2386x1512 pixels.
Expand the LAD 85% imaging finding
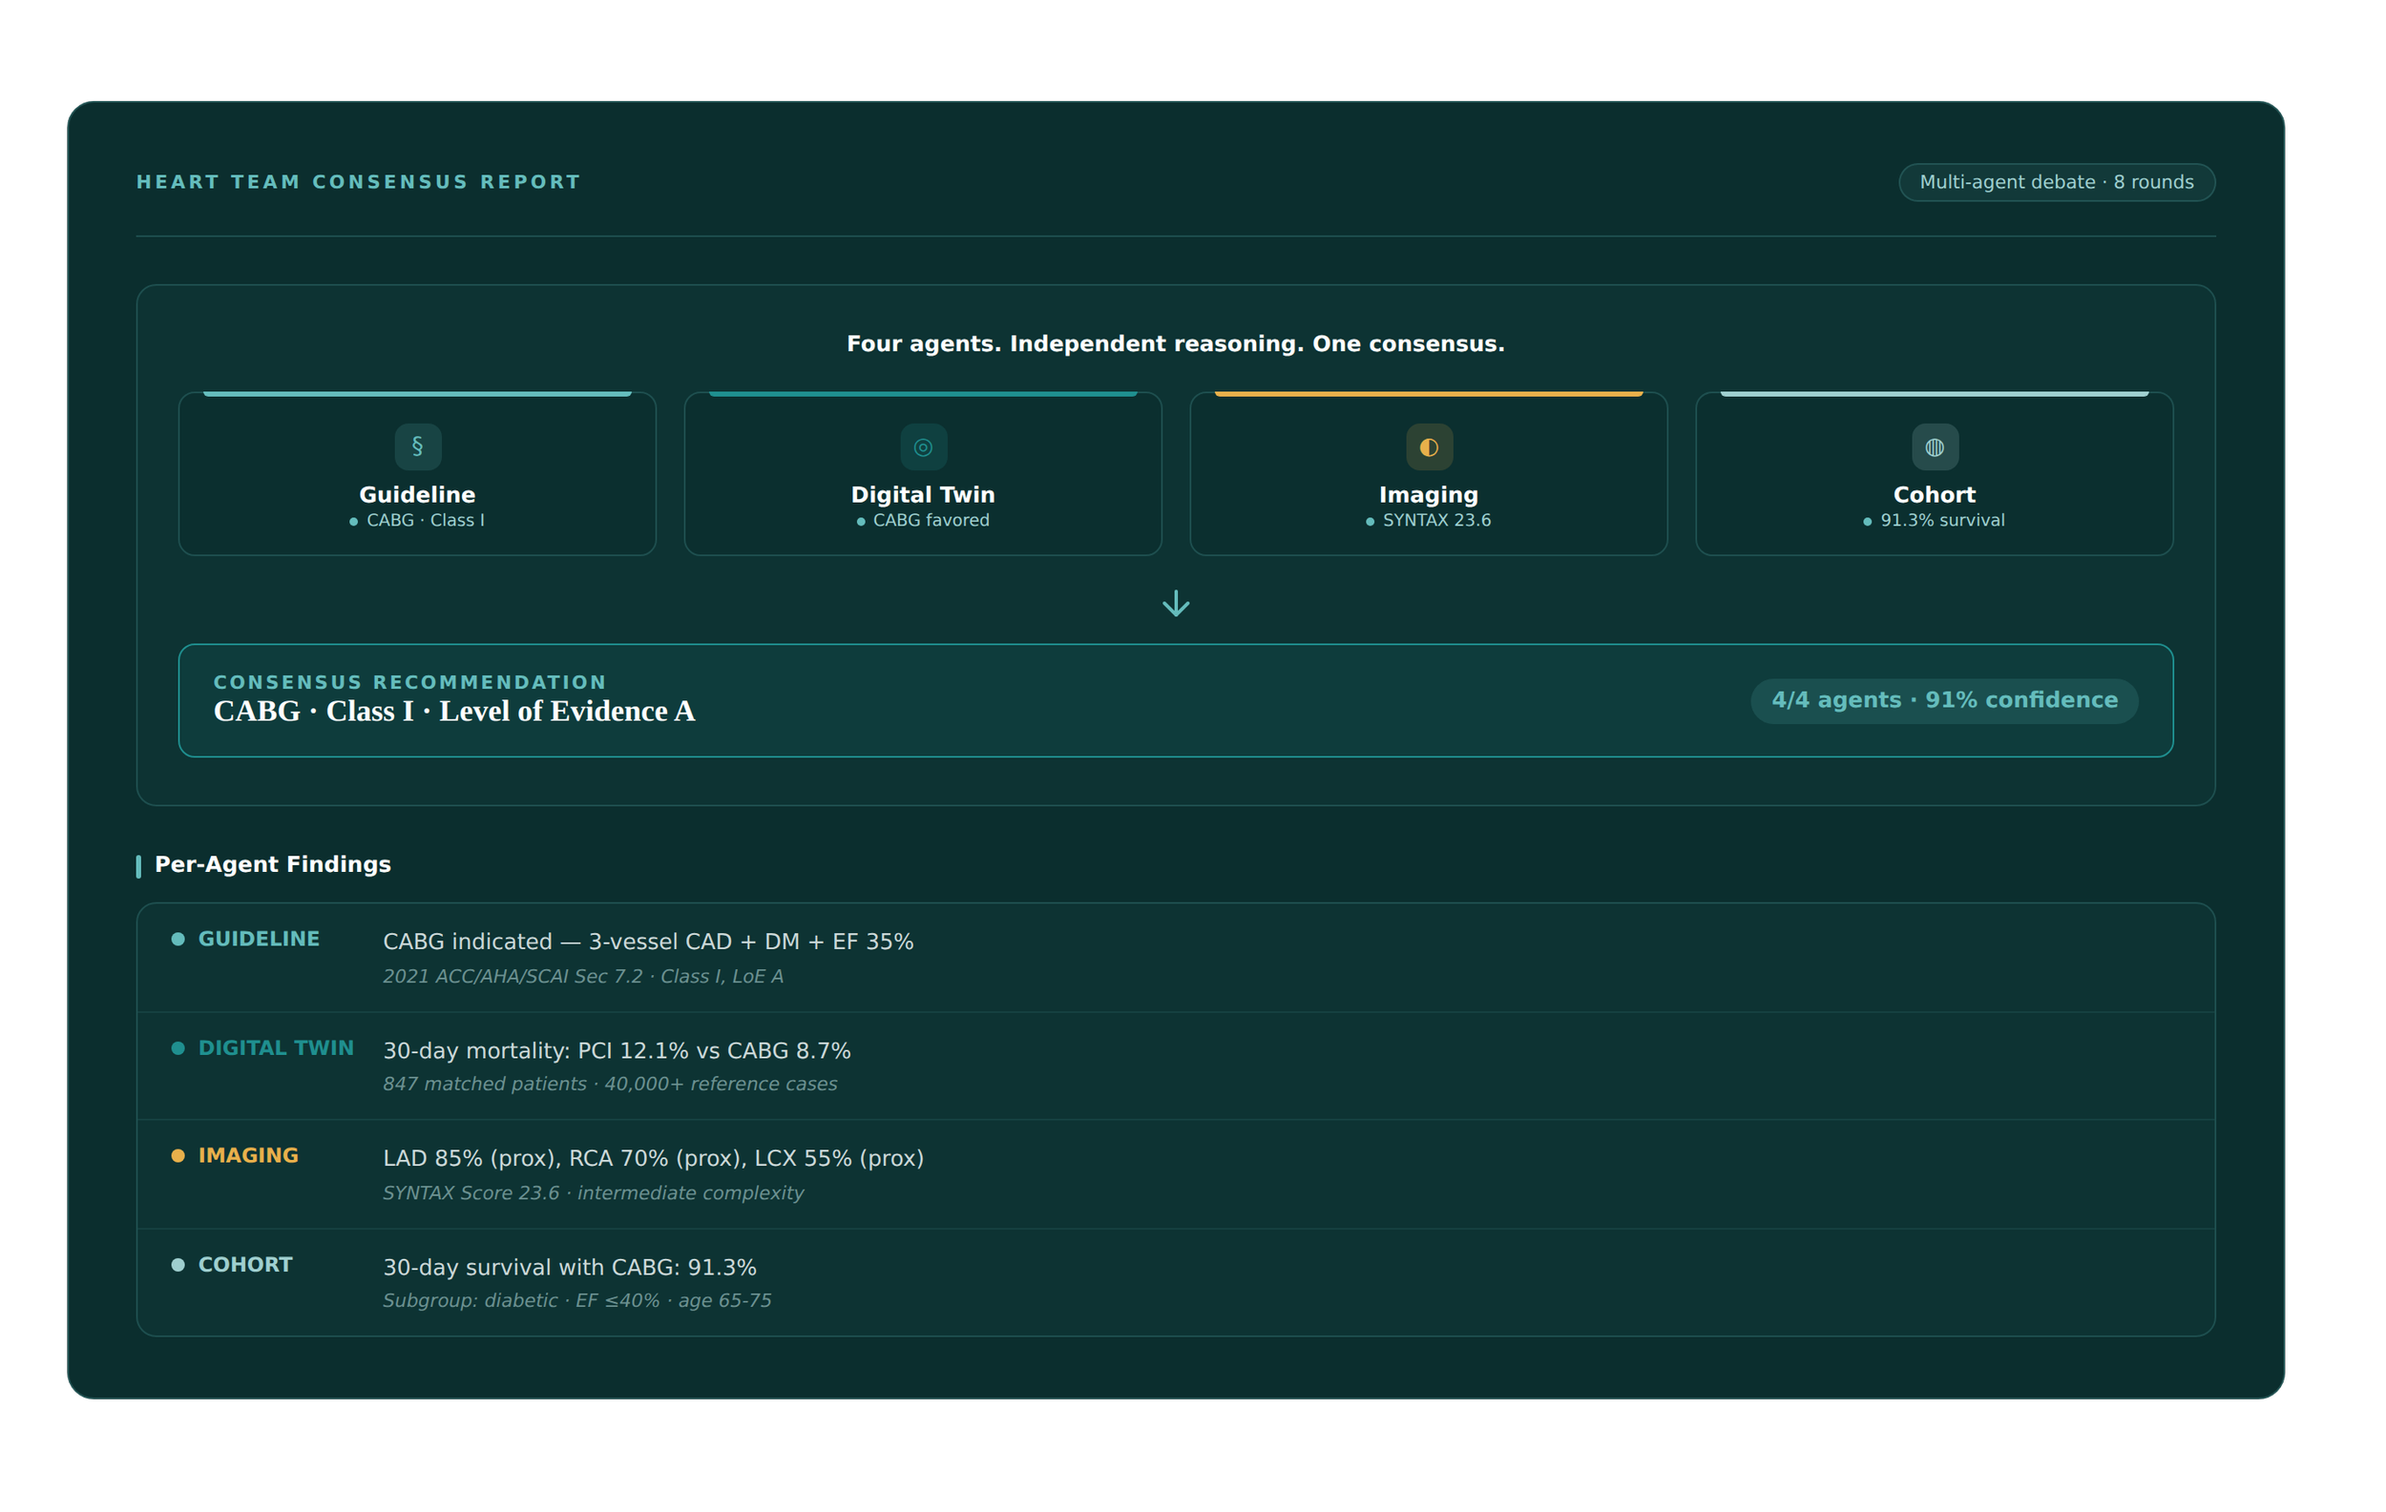pos(653,1158)
